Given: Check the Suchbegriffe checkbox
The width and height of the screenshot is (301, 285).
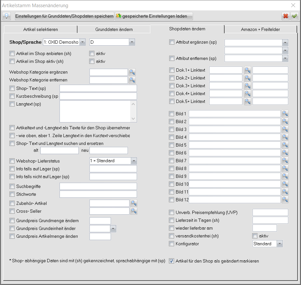Looking at the screenshot, I should (x=12, y=186).
